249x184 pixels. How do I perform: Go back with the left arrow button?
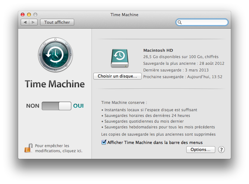[25, 22]
